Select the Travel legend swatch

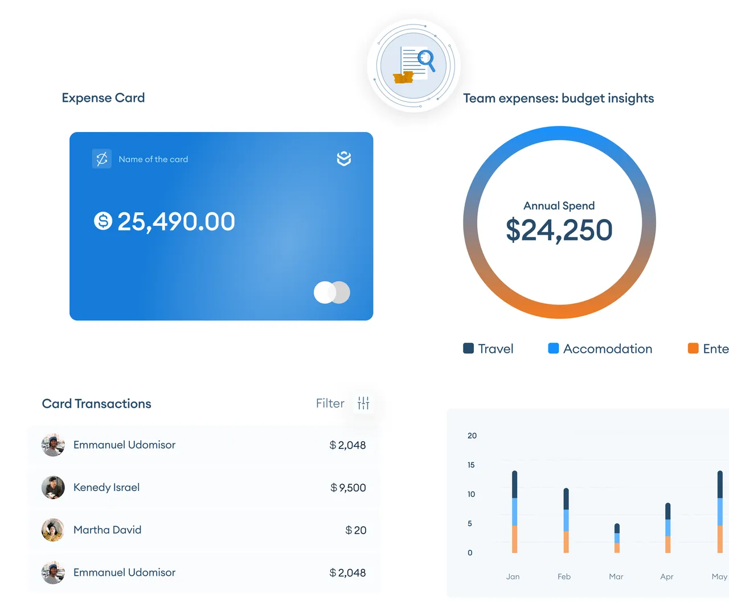[469, 348]
